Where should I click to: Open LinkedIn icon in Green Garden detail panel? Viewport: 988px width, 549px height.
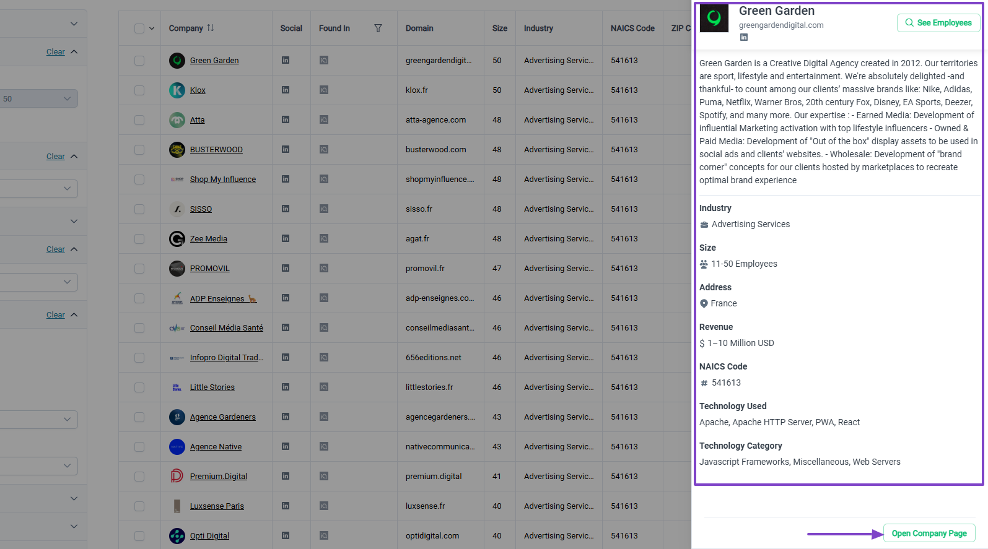pyautogui.click(x=744, y=37)
